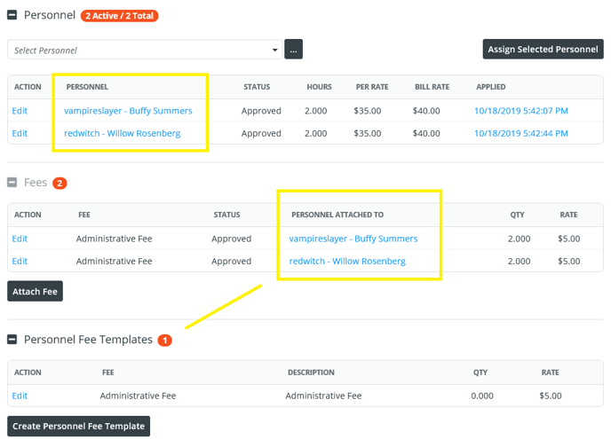The height and width of the screenshot is (439, 611).
Task: Open vampireslayer - Buffy Summers in Personnel table
Action: [x=128, y=111]
